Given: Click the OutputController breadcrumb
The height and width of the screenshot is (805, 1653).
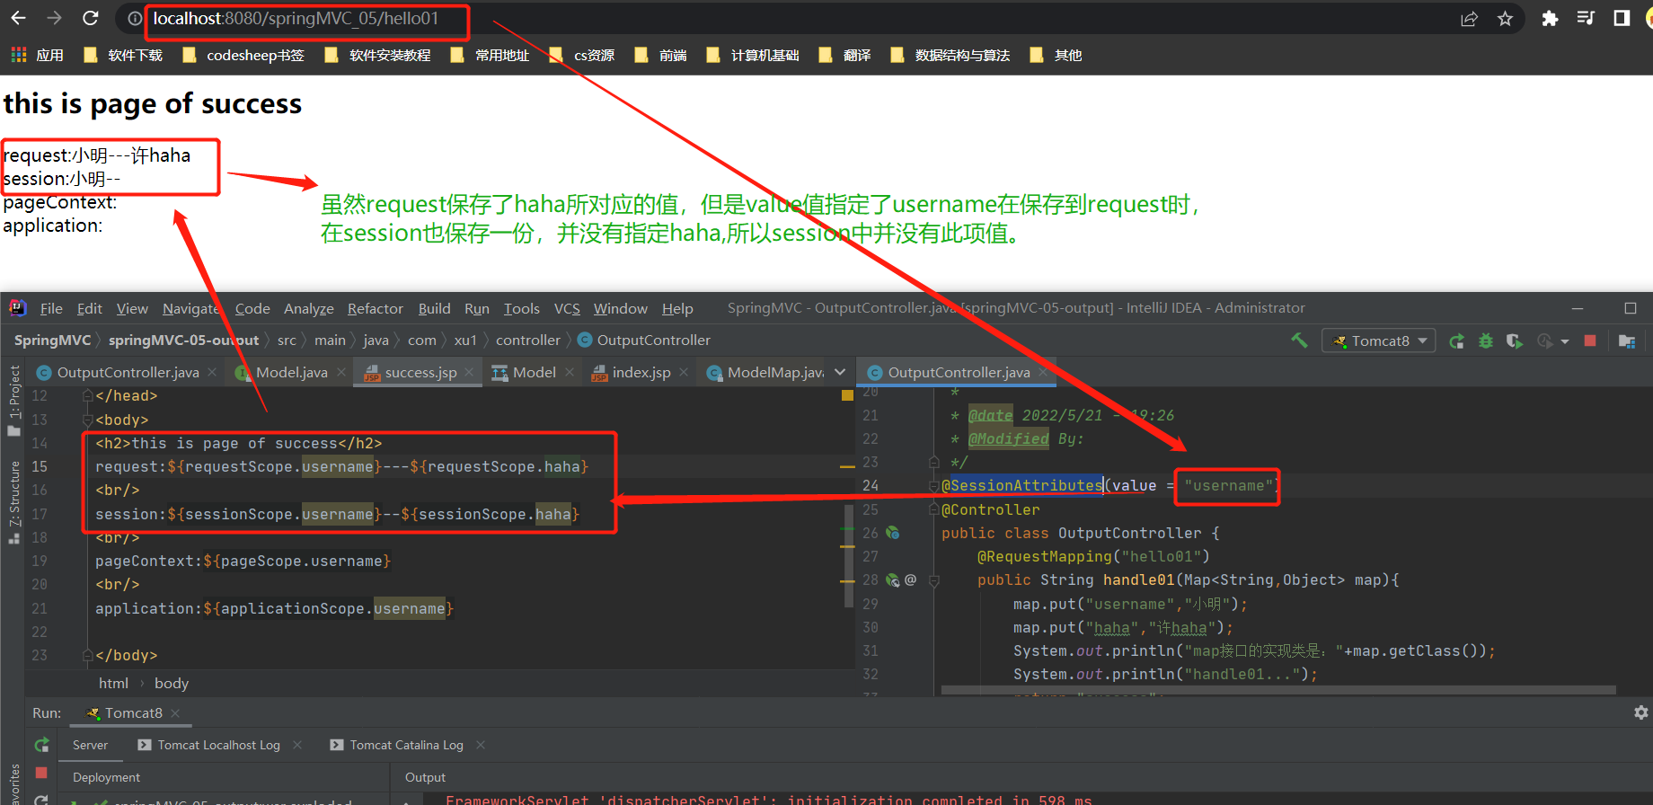Looking at the screenshot, I should pyautogui.click(x=644, y=340).
